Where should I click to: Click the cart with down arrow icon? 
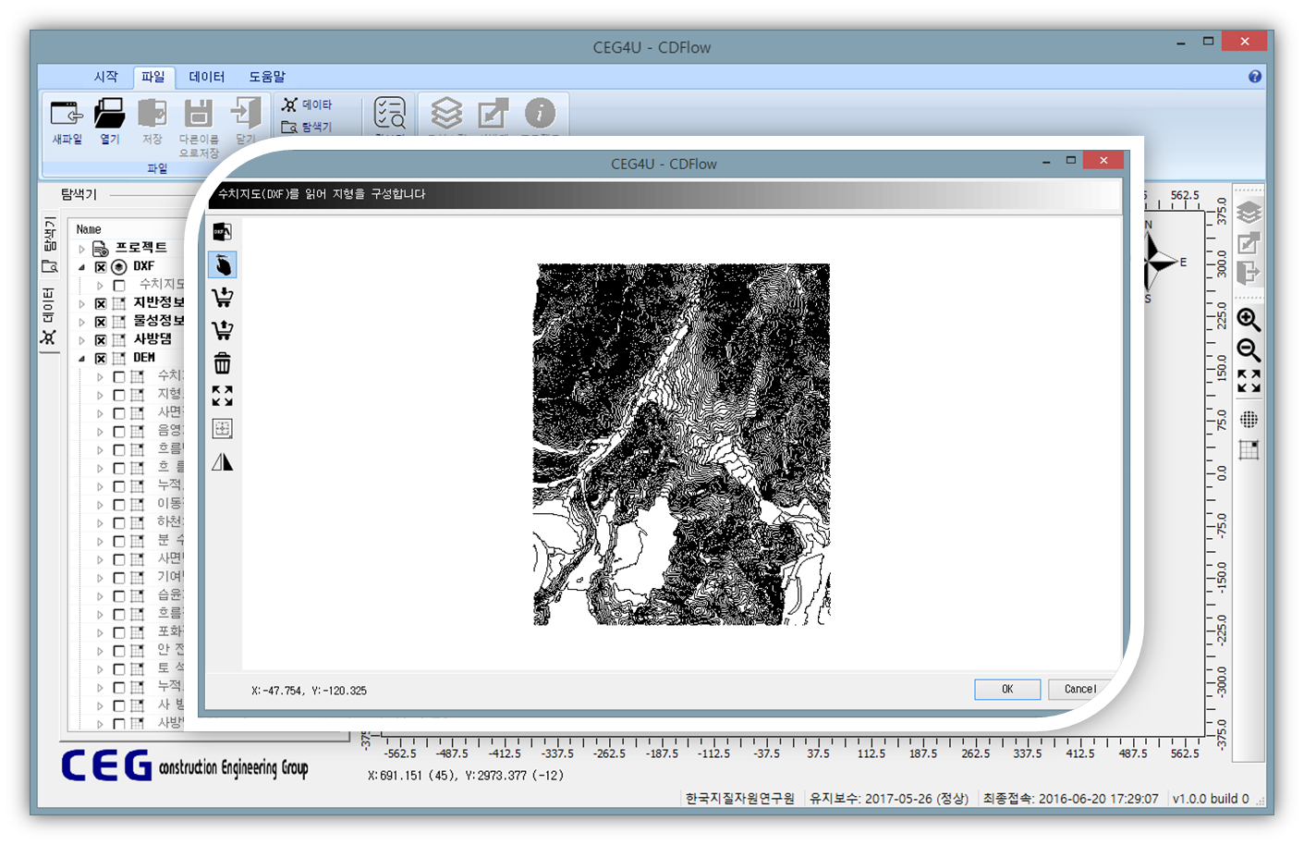tap(222, 298)
